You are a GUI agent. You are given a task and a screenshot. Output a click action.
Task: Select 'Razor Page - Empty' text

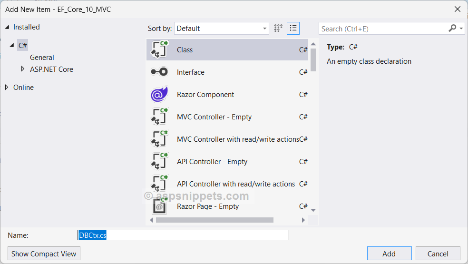(208, 206)
